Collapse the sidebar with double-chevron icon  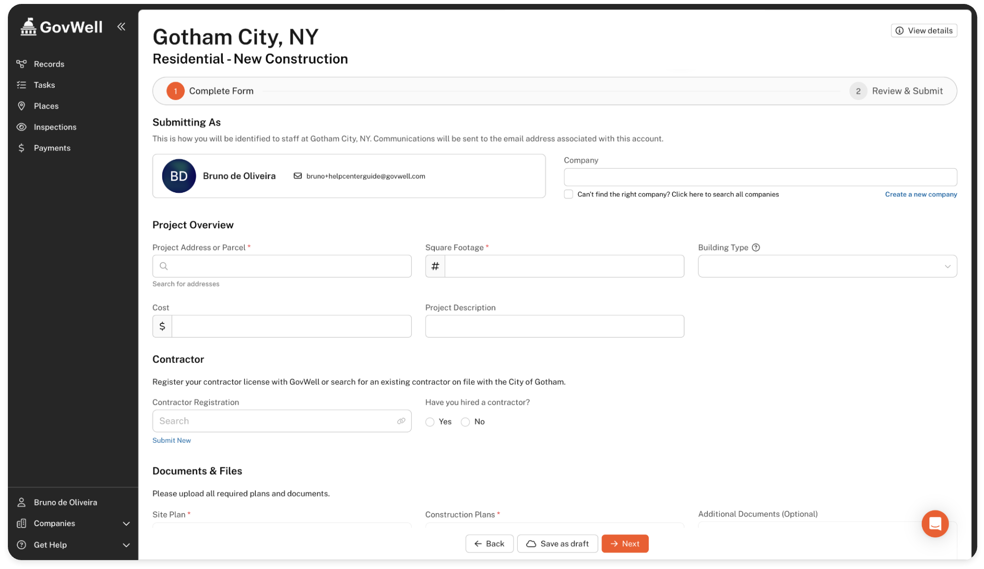[x=121, y=27]
